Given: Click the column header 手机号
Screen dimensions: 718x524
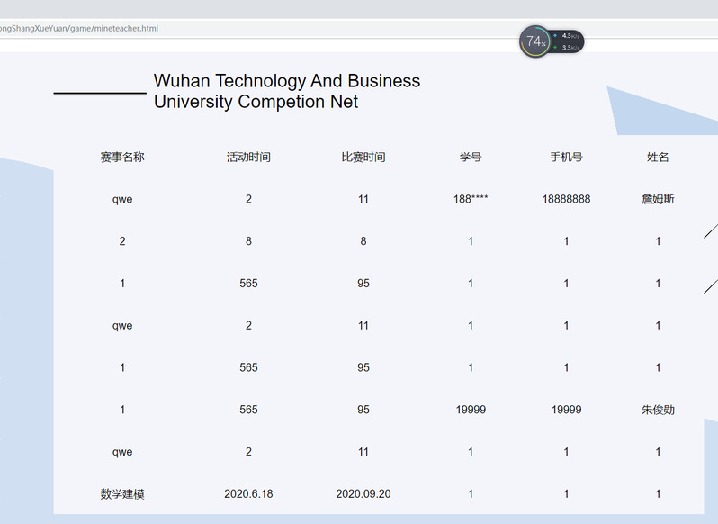Looking at the screenshot, I should click(566, 157).
